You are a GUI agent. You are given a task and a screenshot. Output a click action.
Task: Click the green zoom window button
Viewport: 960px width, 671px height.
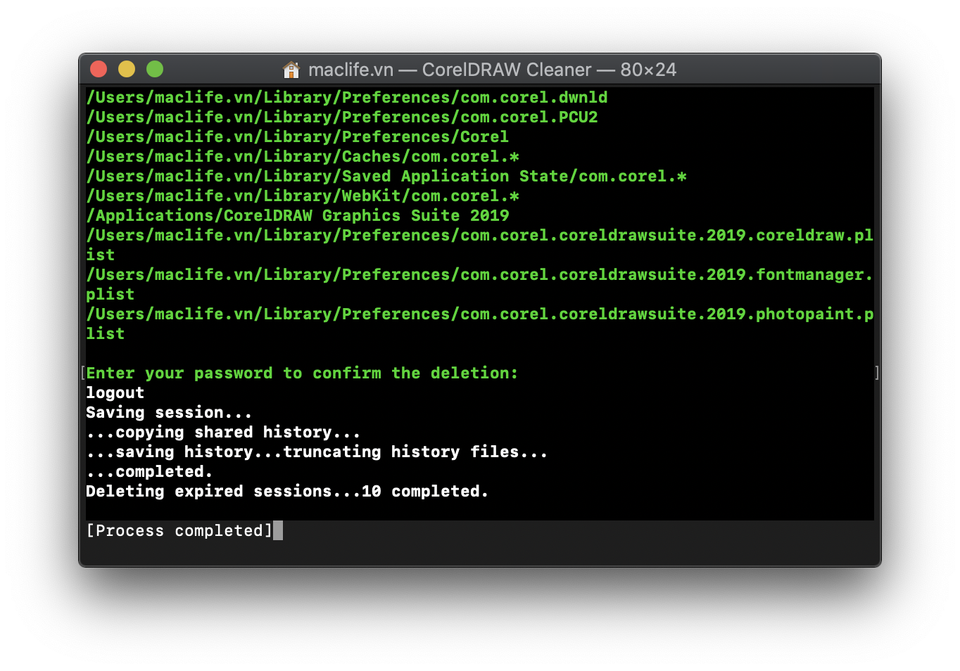pos(155,69)
